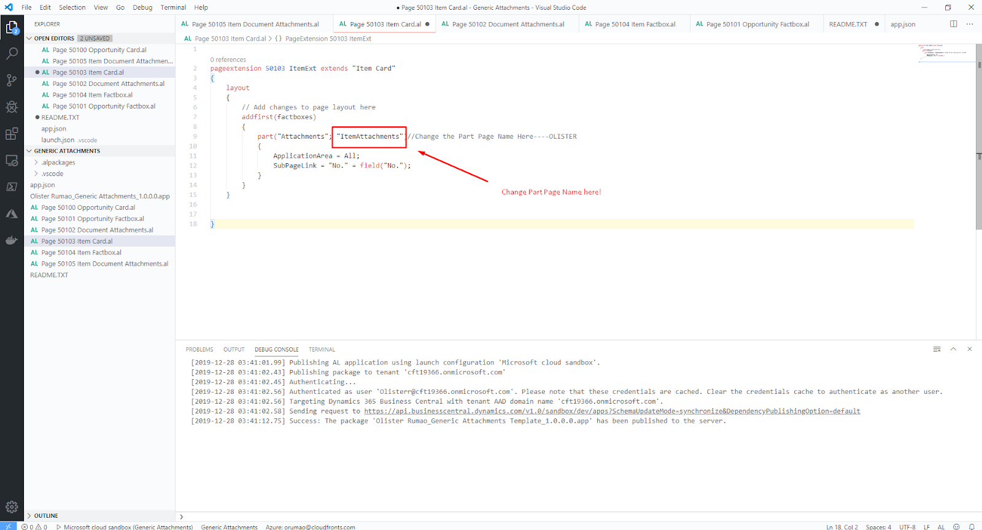Open Page 50100 Opportunity Card.al in open editors
Image resolution: width=982 pixels, height=530 pixels.
[x=99, y=50]
